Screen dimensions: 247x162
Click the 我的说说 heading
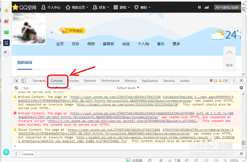pyautogui.click(x=25, y=62)
